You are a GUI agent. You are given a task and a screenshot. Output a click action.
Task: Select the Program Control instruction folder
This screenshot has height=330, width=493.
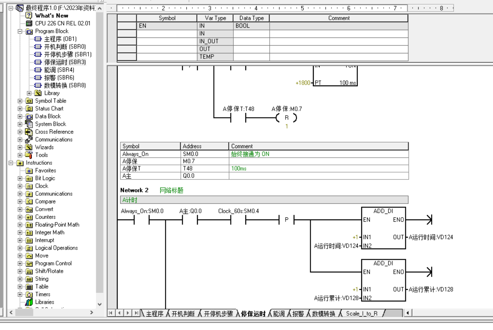click(x=53, y=263)
